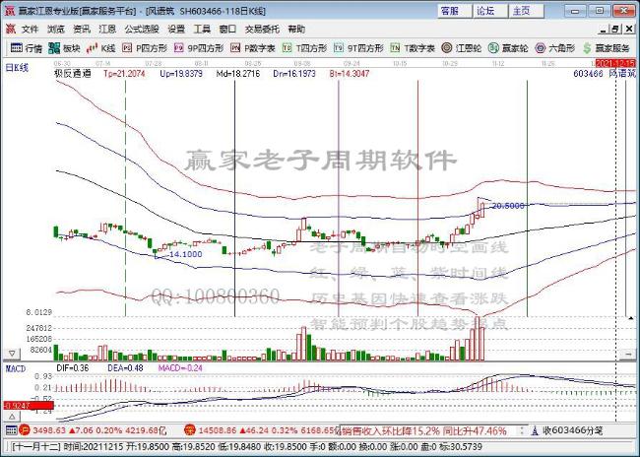This screenshot has height=457, width=640.
Task: Switch to K线 candlestick chart icon
Action: 100,48
